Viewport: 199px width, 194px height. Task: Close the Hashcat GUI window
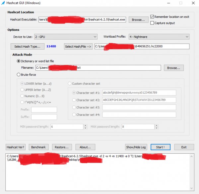click(193, 3)
